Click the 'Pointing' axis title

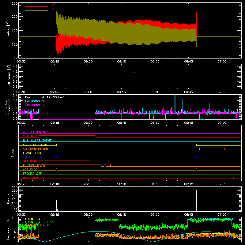(8, 30)
